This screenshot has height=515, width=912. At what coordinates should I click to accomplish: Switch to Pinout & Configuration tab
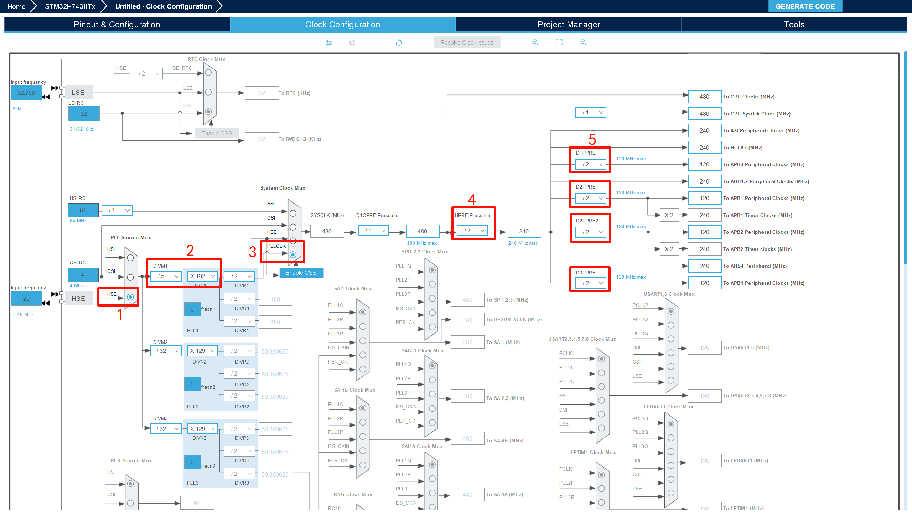pyautogui.click(x=117, y=25)
